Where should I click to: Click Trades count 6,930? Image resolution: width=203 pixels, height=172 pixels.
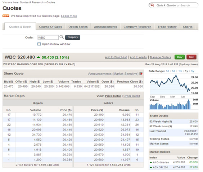click(x=78, y=87)
